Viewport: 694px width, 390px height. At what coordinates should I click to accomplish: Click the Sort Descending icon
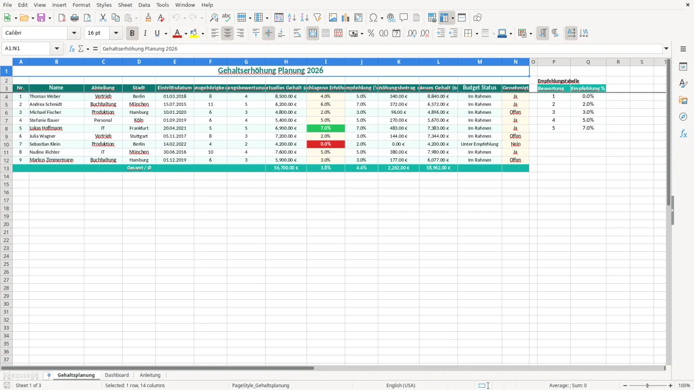(305, 18)
